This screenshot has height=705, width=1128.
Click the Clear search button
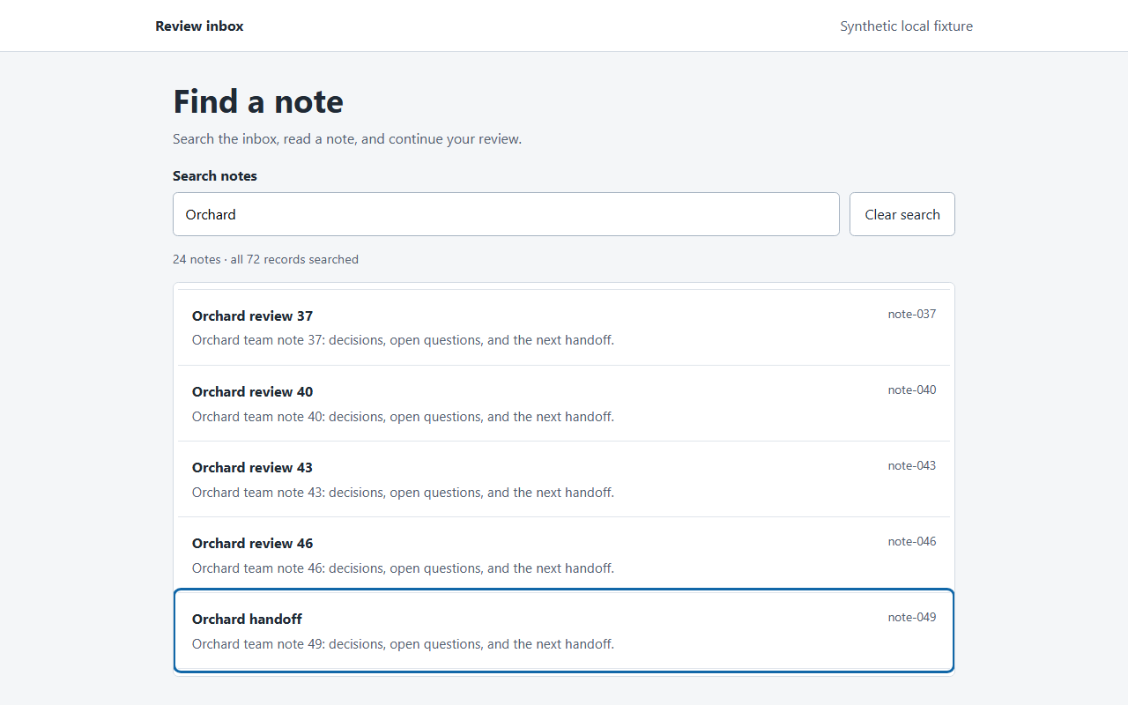(x=902, y=214)
